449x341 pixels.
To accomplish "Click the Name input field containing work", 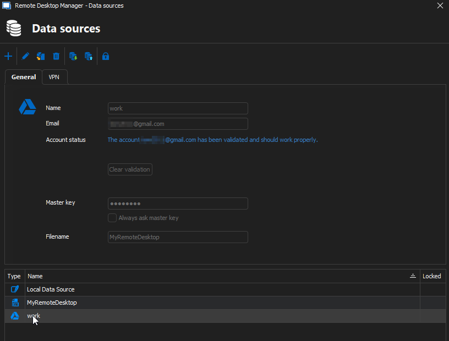I will click(x=178, y=108).
